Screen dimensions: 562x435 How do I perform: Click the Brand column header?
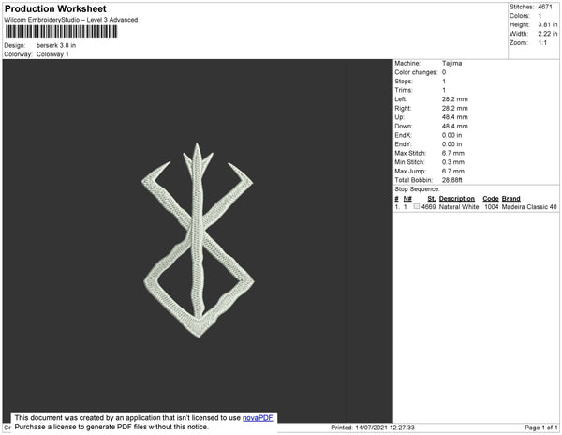(x=510, y=199)
